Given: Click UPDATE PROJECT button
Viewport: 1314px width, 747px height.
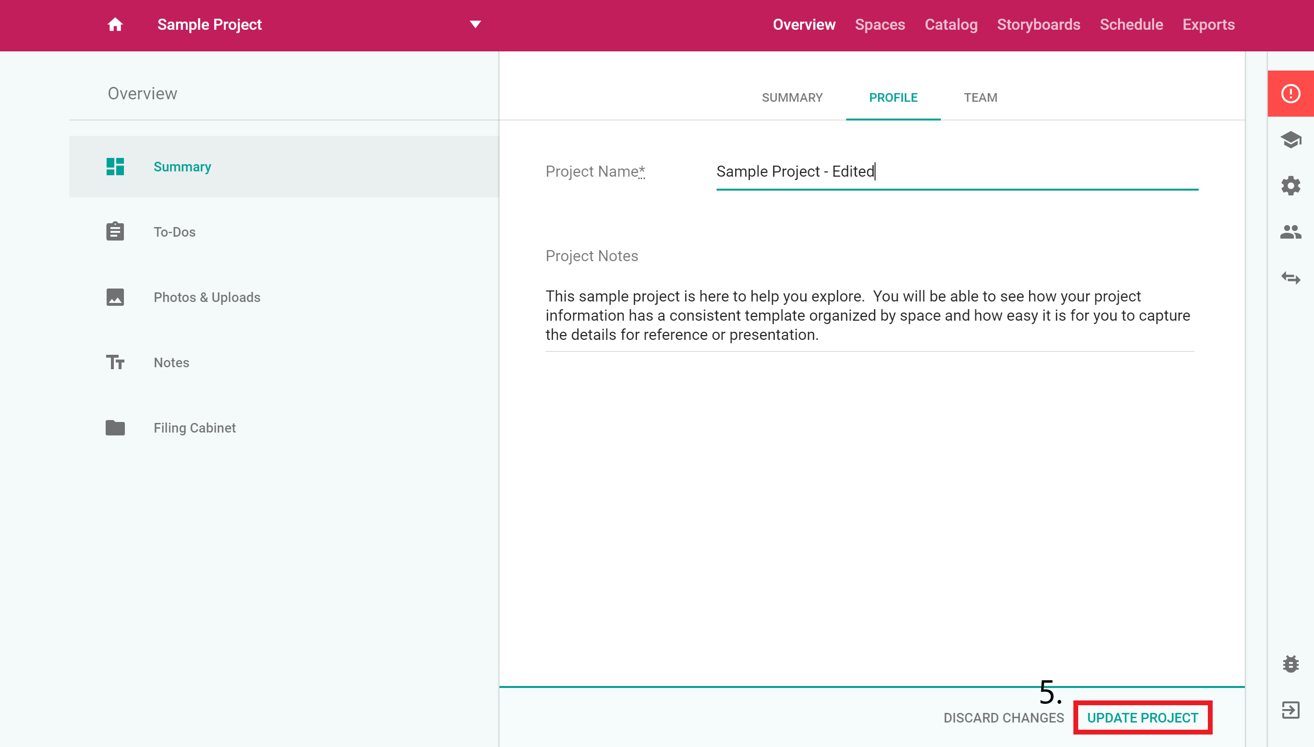Looking at the screenshot, I should coord(1143,718).
